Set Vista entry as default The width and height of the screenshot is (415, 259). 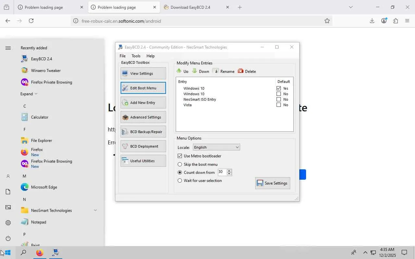[x=279, y=105]
